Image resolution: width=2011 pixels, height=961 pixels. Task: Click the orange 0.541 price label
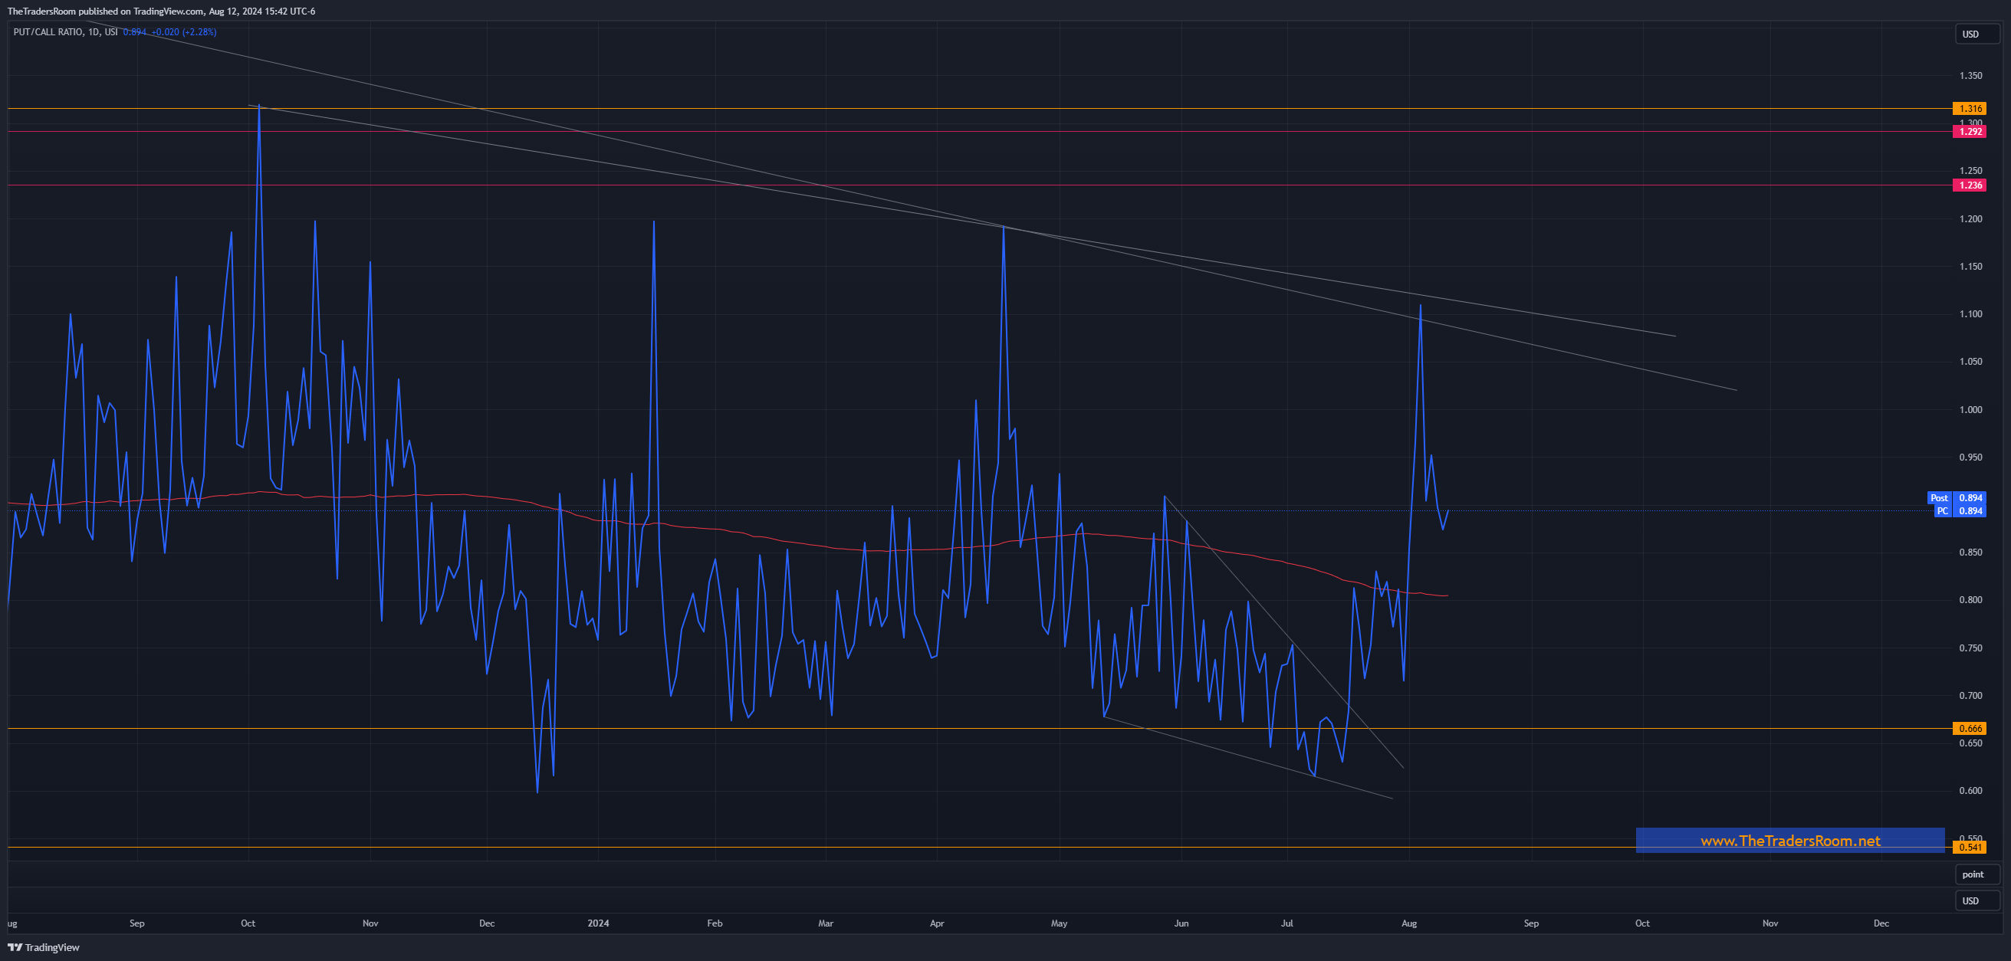coord(1969,847)
